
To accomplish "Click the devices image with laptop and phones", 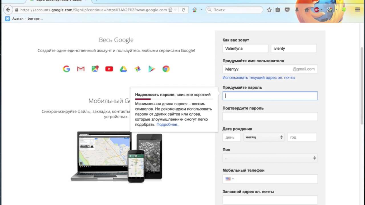I will point(117,157).
